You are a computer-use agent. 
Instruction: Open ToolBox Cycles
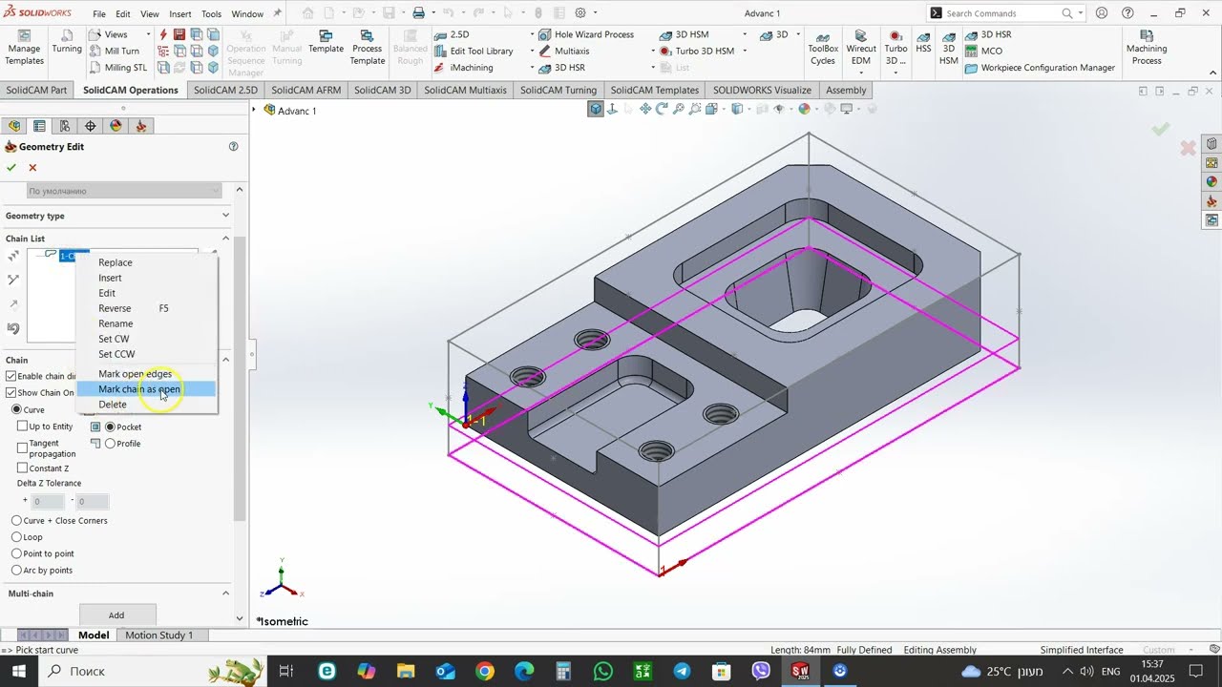coord(823,48)
